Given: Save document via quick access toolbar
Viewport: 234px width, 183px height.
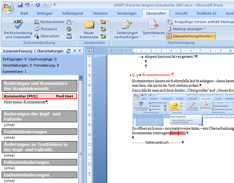Looking at the screenshot, I should tap(20, 5).
